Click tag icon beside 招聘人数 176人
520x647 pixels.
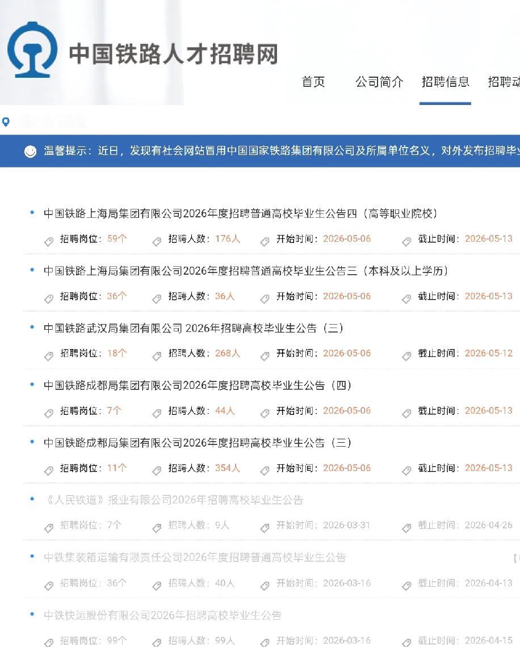[x=157, y=241]
